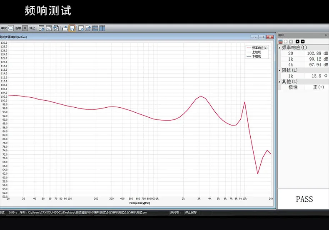
Task: Click the side-by-side vertical panes layout icon
Action: click(x=102, y=28)
